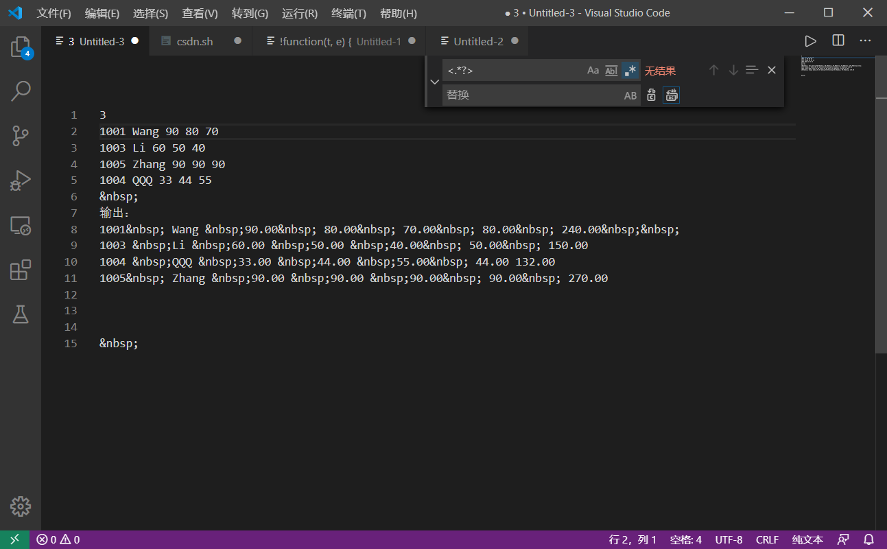887x549 pixels.
Task: Toggle Find in Selection
Action: (x=752, y=70)
